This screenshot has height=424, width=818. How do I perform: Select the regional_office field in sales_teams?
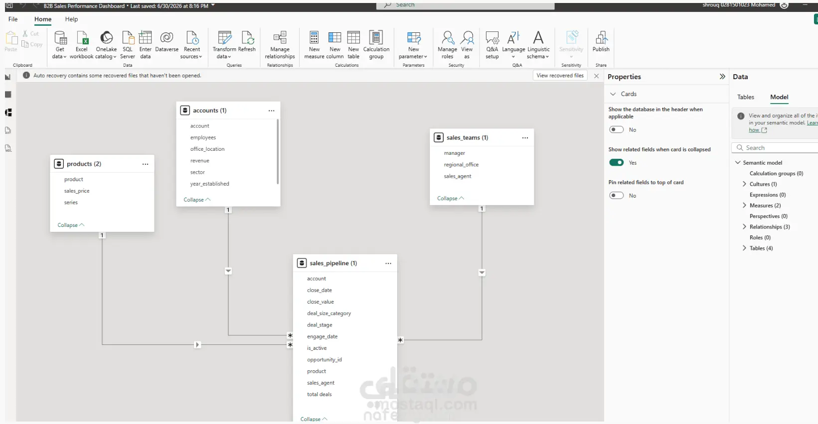tap(461, 165)
